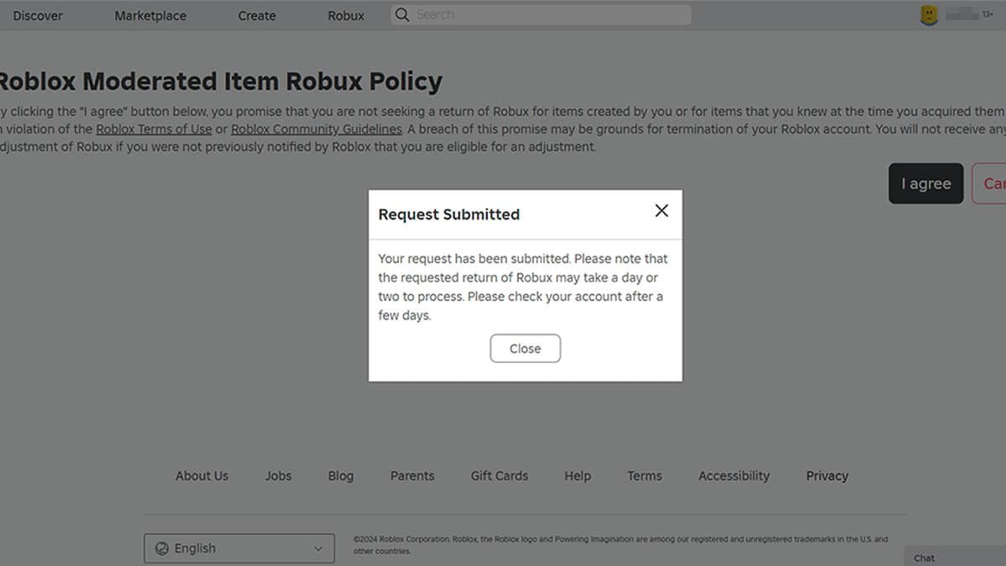Open the Robux page
This screenshot has height=566, width=1006.
coord(345,14)
